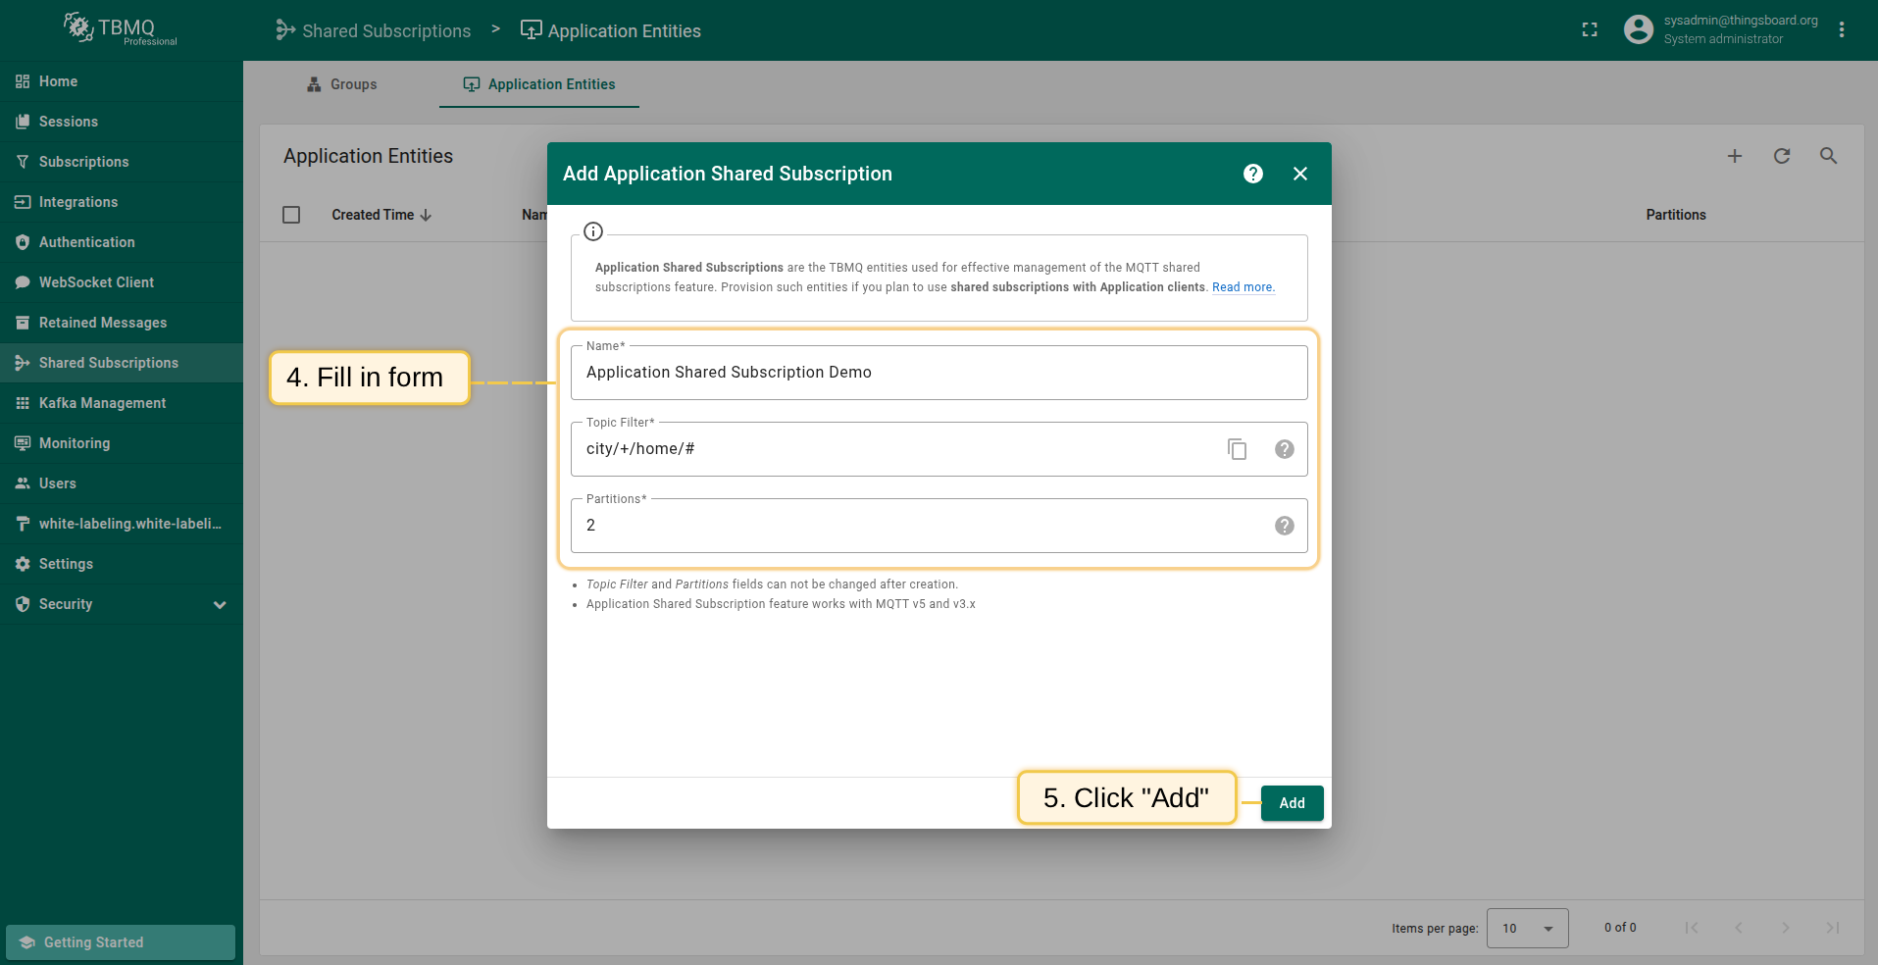This screenshot has height=965, width=1878.
Task: Toggle fullscreen mode icon in header
Action: 1590,30
